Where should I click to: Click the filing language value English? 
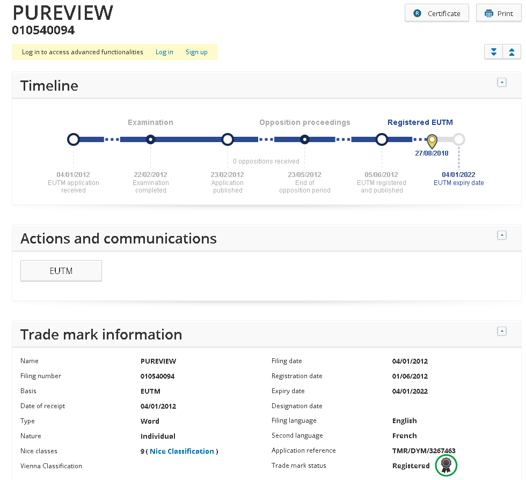tap(405, 420)
